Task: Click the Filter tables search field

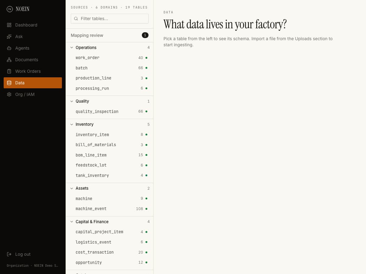Action: 109,19
